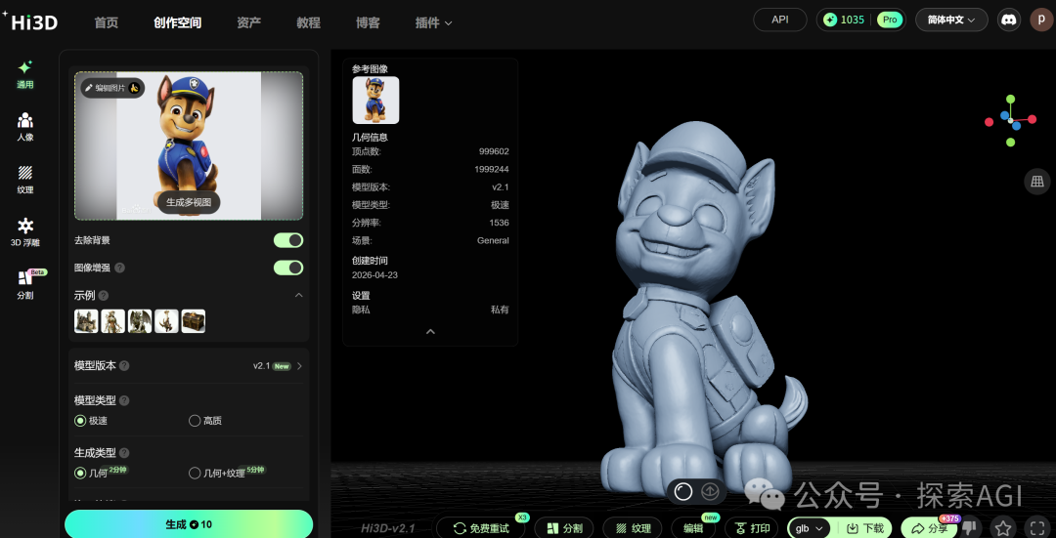
Task: Click the star favorite icon
Action: tap(1003, 528)
